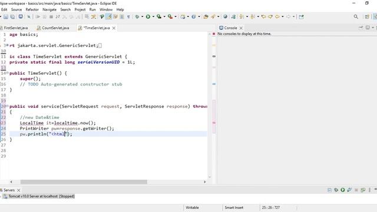Open the Help menu

click(x=120, y=9)
